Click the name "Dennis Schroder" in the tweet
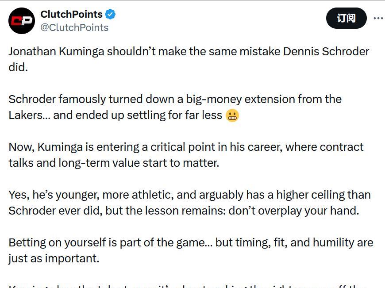385x288 pixels. [326, 51]
